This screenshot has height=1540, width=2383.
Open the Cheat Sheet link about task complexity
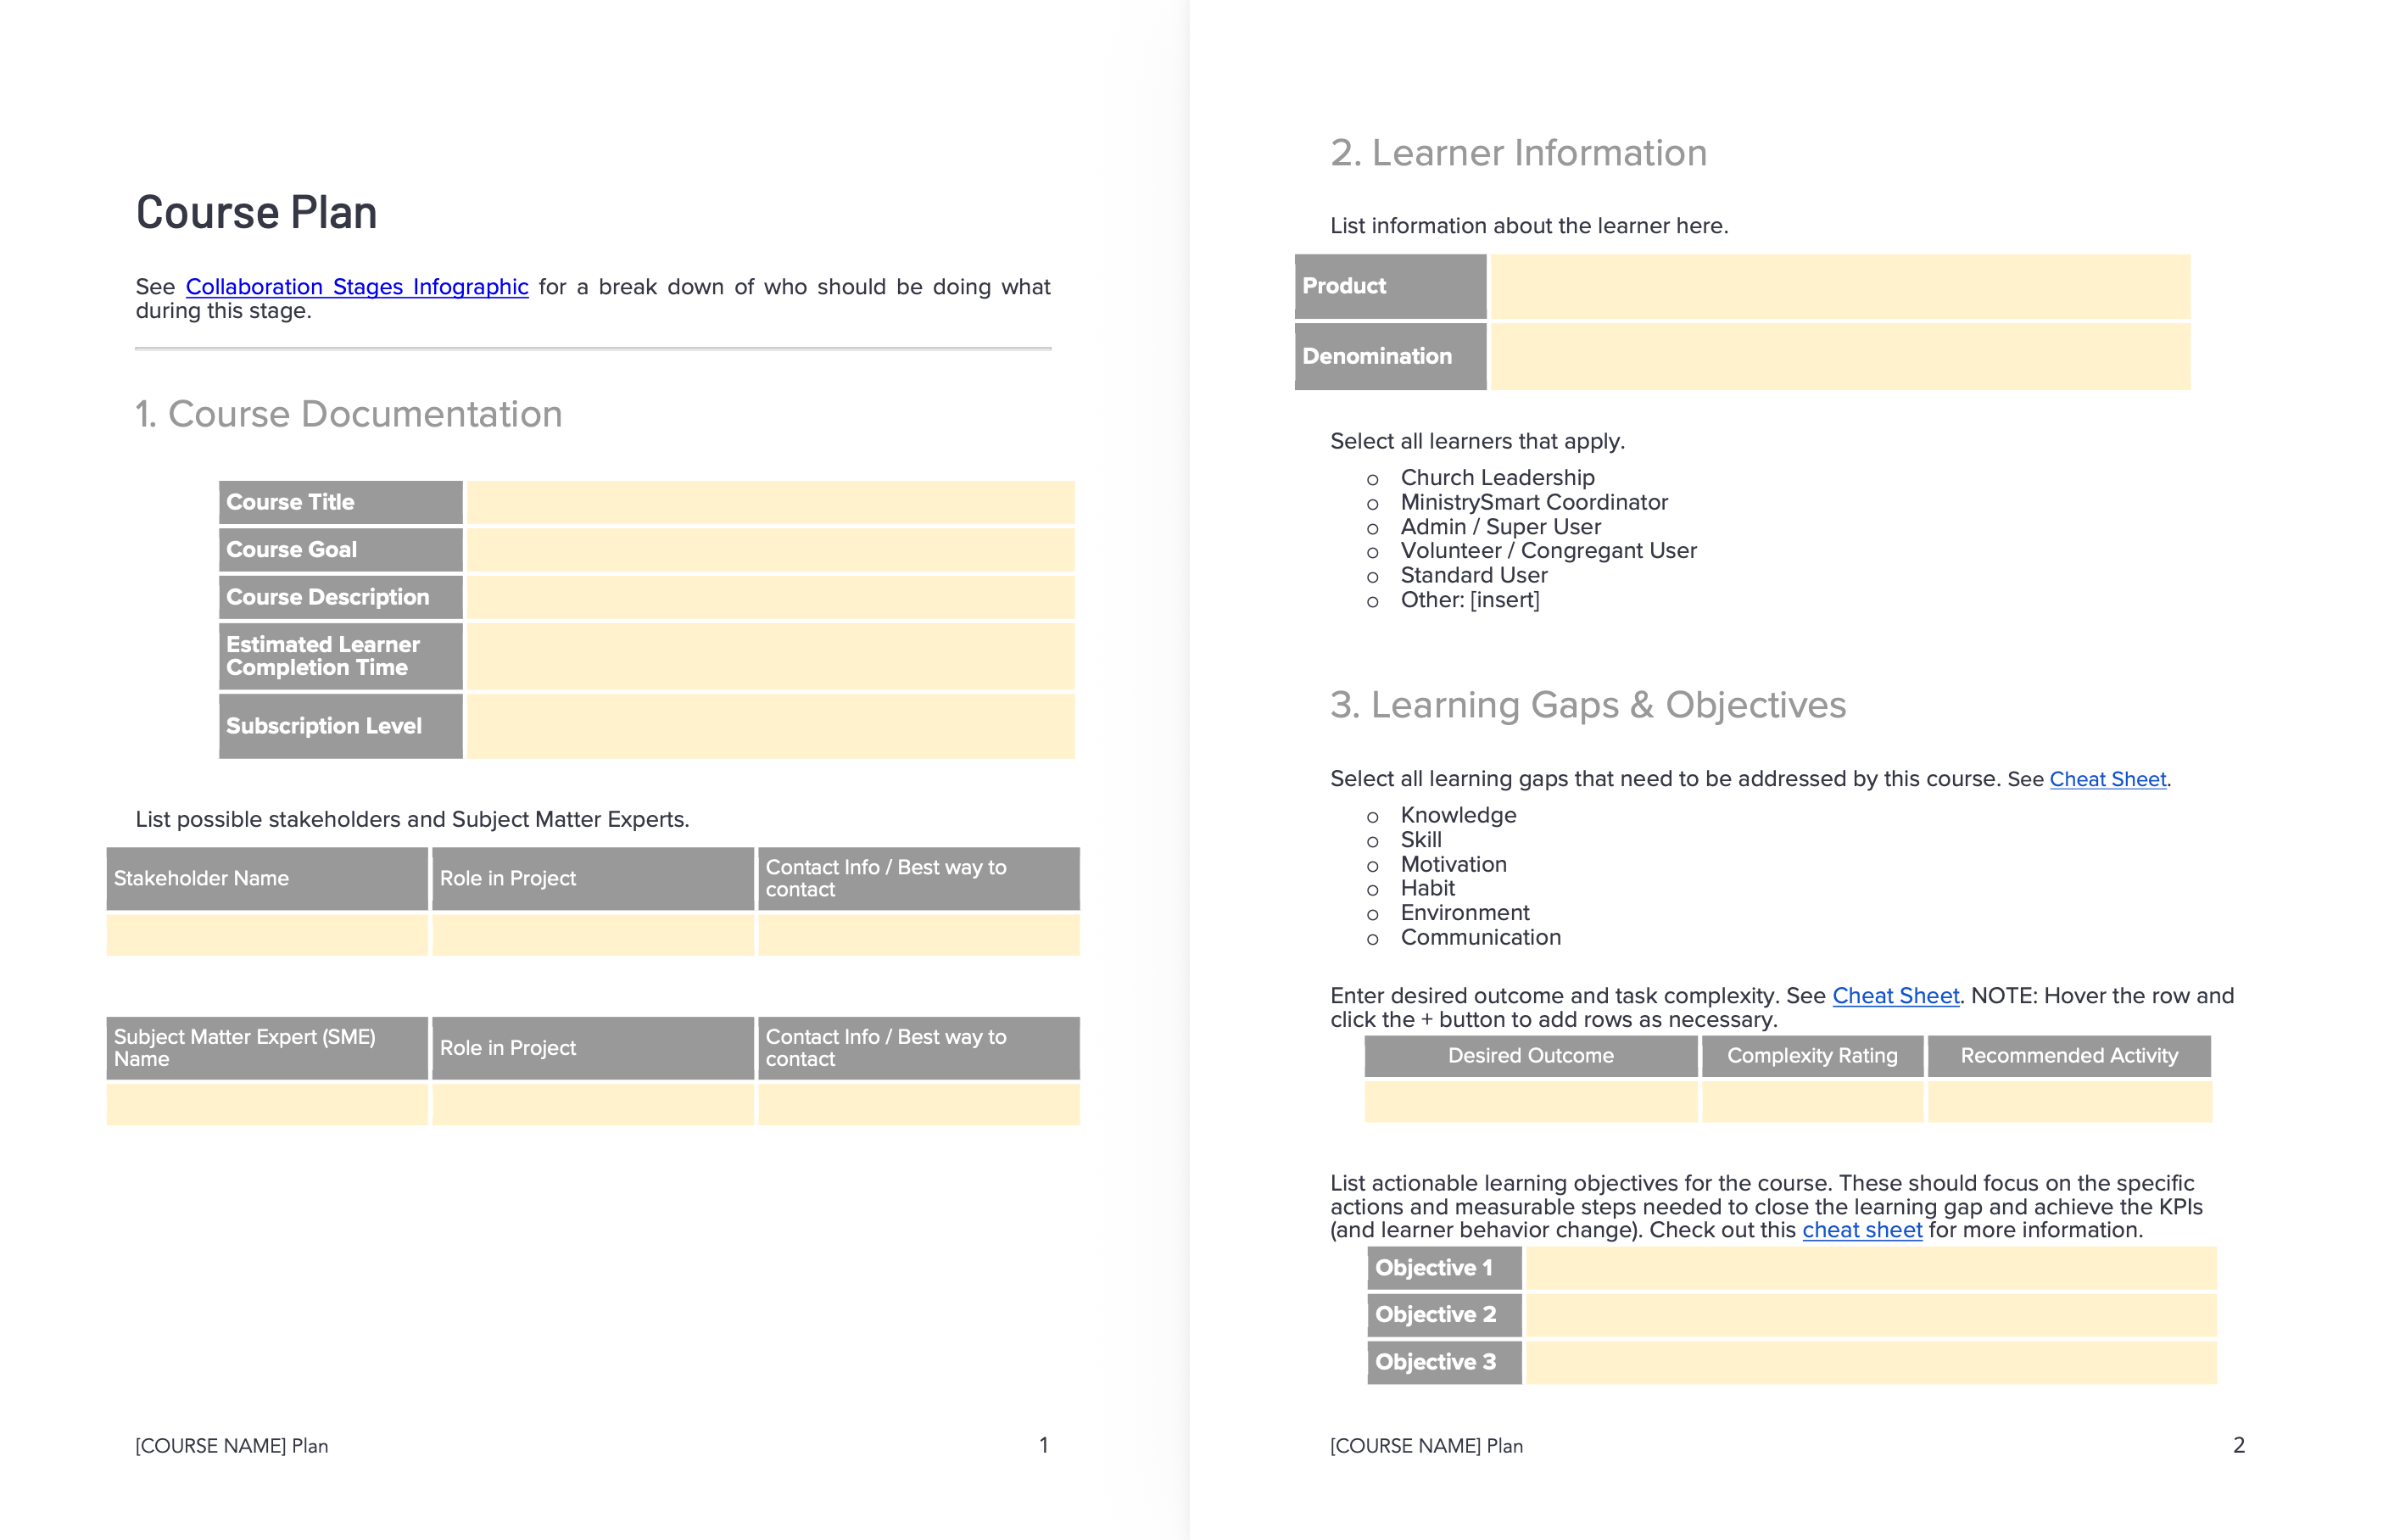(x=1895, y=996)
